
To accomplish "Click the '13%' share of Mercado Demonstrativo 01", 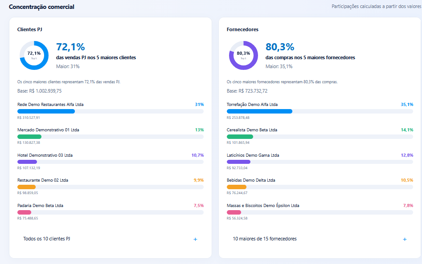I will (200, 130).
